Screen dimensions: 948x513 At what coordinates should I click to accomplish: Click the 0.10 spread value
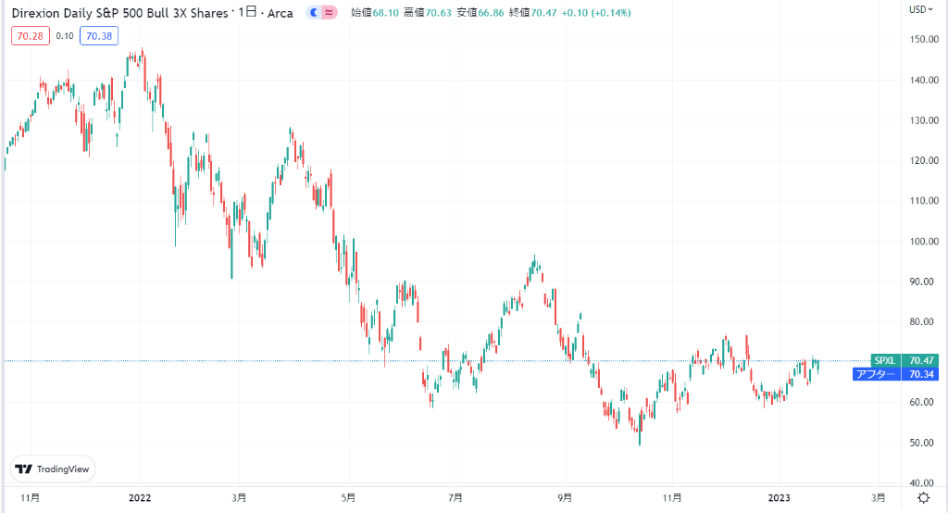coord(65,36)
